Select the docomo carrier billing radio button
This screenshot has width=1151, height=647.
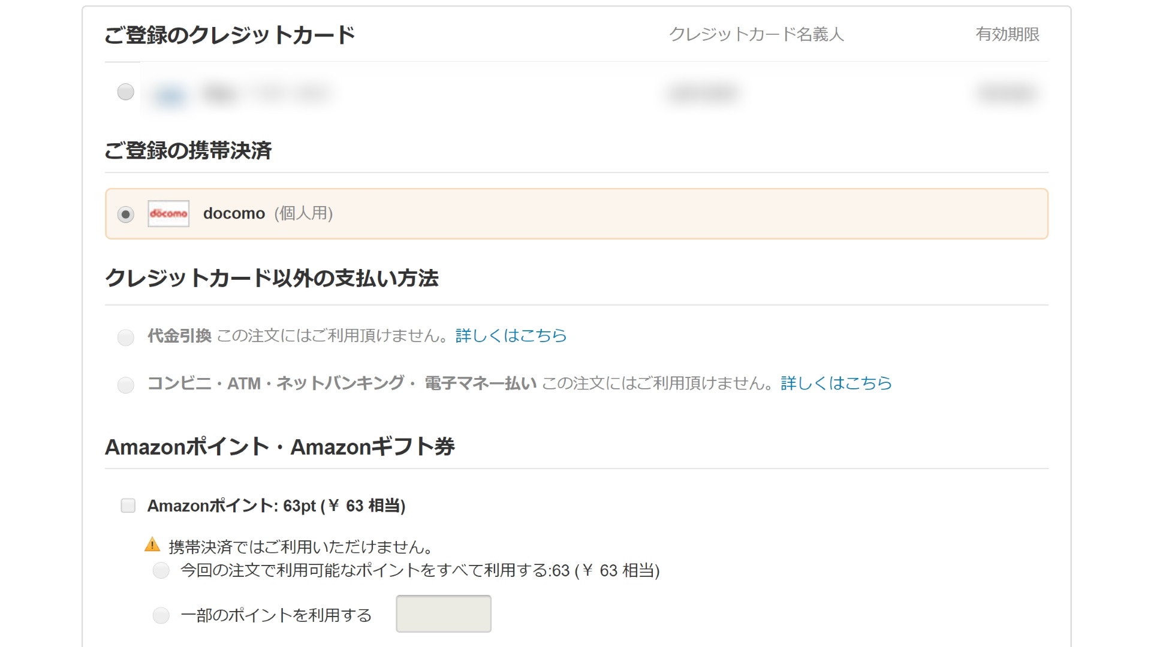point(126,214)
